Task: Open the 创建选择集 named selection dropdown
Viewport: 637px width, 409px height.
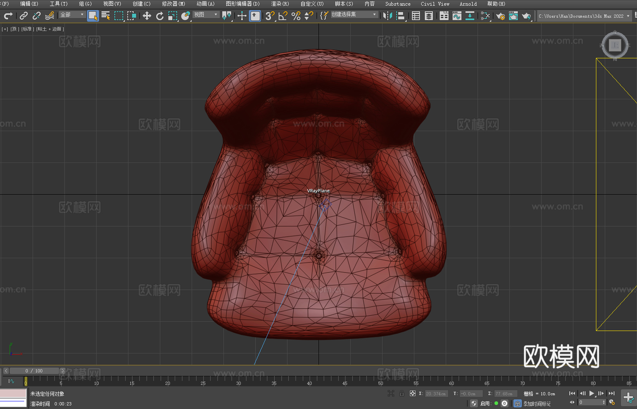Action: 354,14
